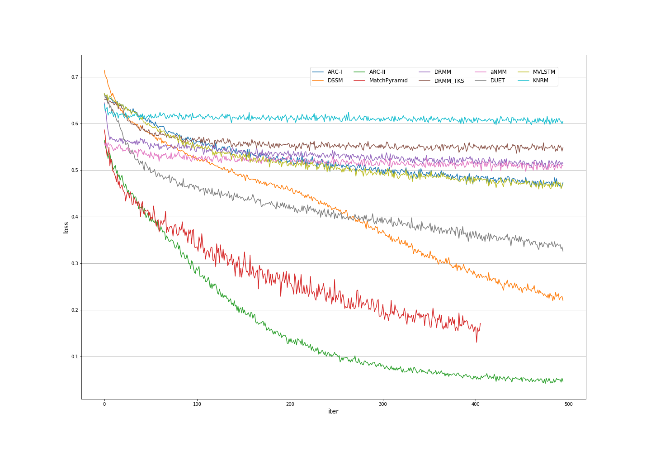Viewport: 651px width, 456px height.
Task: Click the y-axis tick 0.5
Action: [x=75, y=171]
